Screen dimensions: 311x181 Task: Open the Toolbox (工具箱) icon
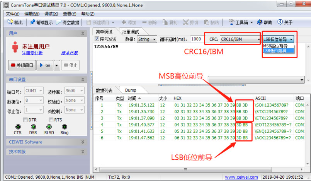click(x=231, y=22)
